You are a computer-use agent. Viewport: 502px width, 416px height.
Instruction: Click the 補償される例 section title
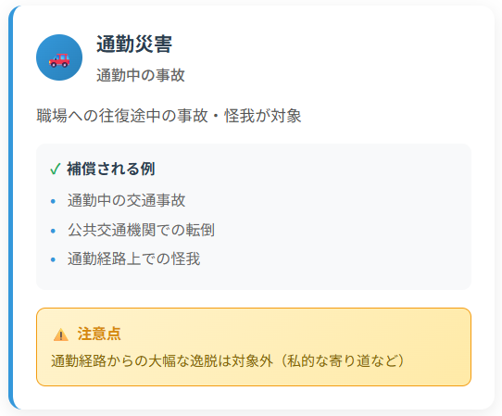point(111,169)
